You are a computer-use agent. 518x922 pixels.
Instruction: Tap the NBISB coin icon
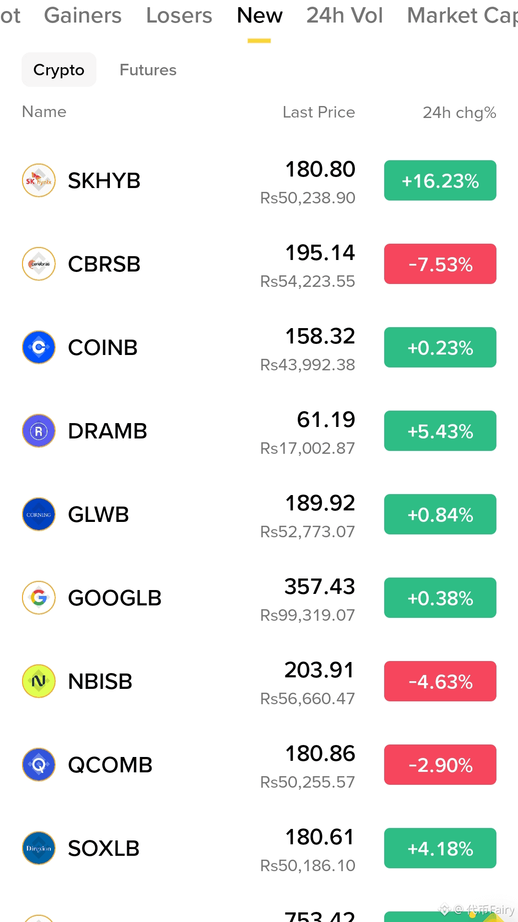(39, 681)
